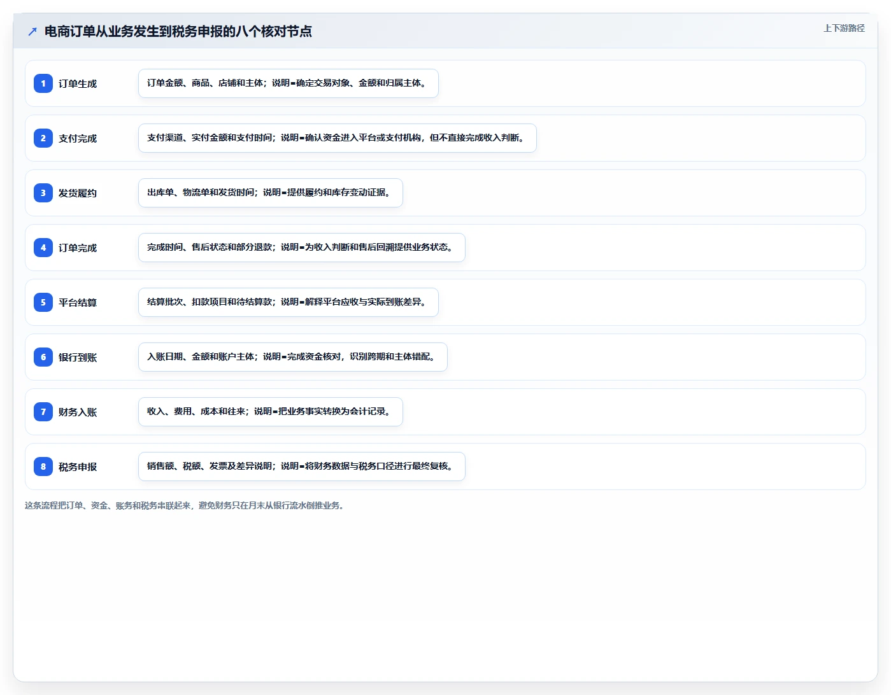Open the description box starting 结算批次、扣款项目和待结算款
This screenshot has height=695, width=891.
click(289, 302)
